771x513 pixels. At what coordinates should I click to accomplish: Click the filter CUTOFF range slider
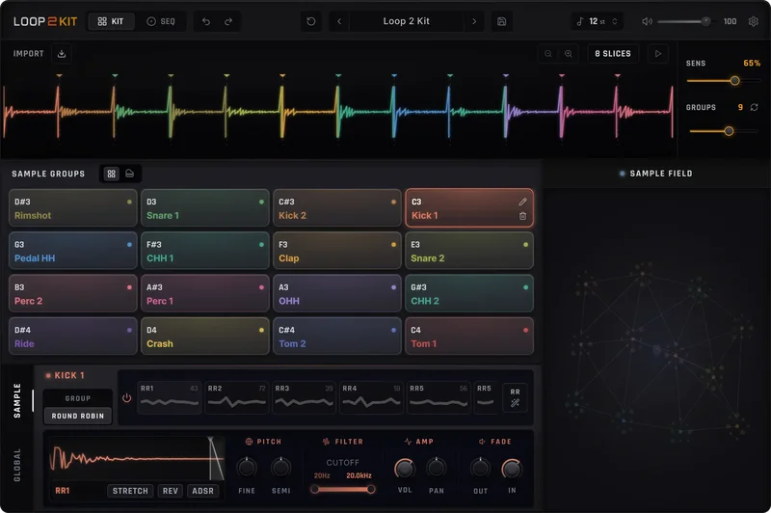point(343,489)
